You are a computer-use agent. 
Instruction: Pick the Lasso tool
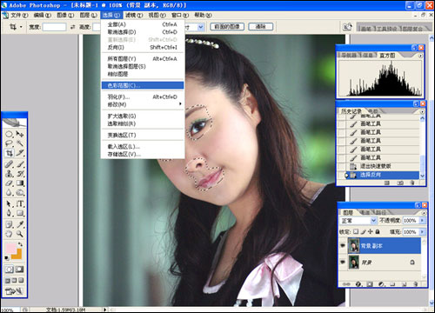[x=10, y=143]
